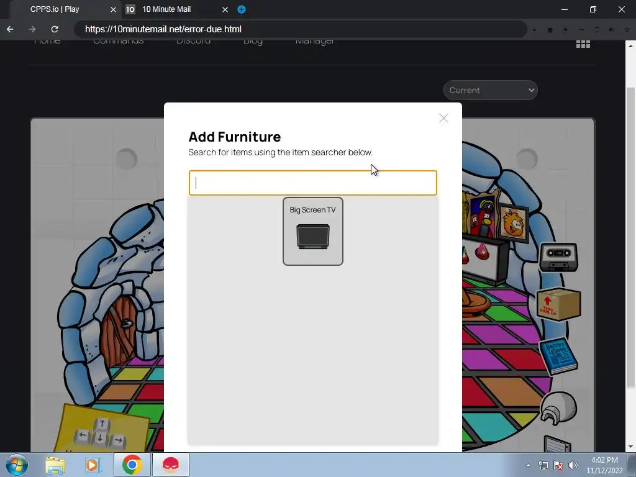Open the Better Igloos catalog book

558,356
